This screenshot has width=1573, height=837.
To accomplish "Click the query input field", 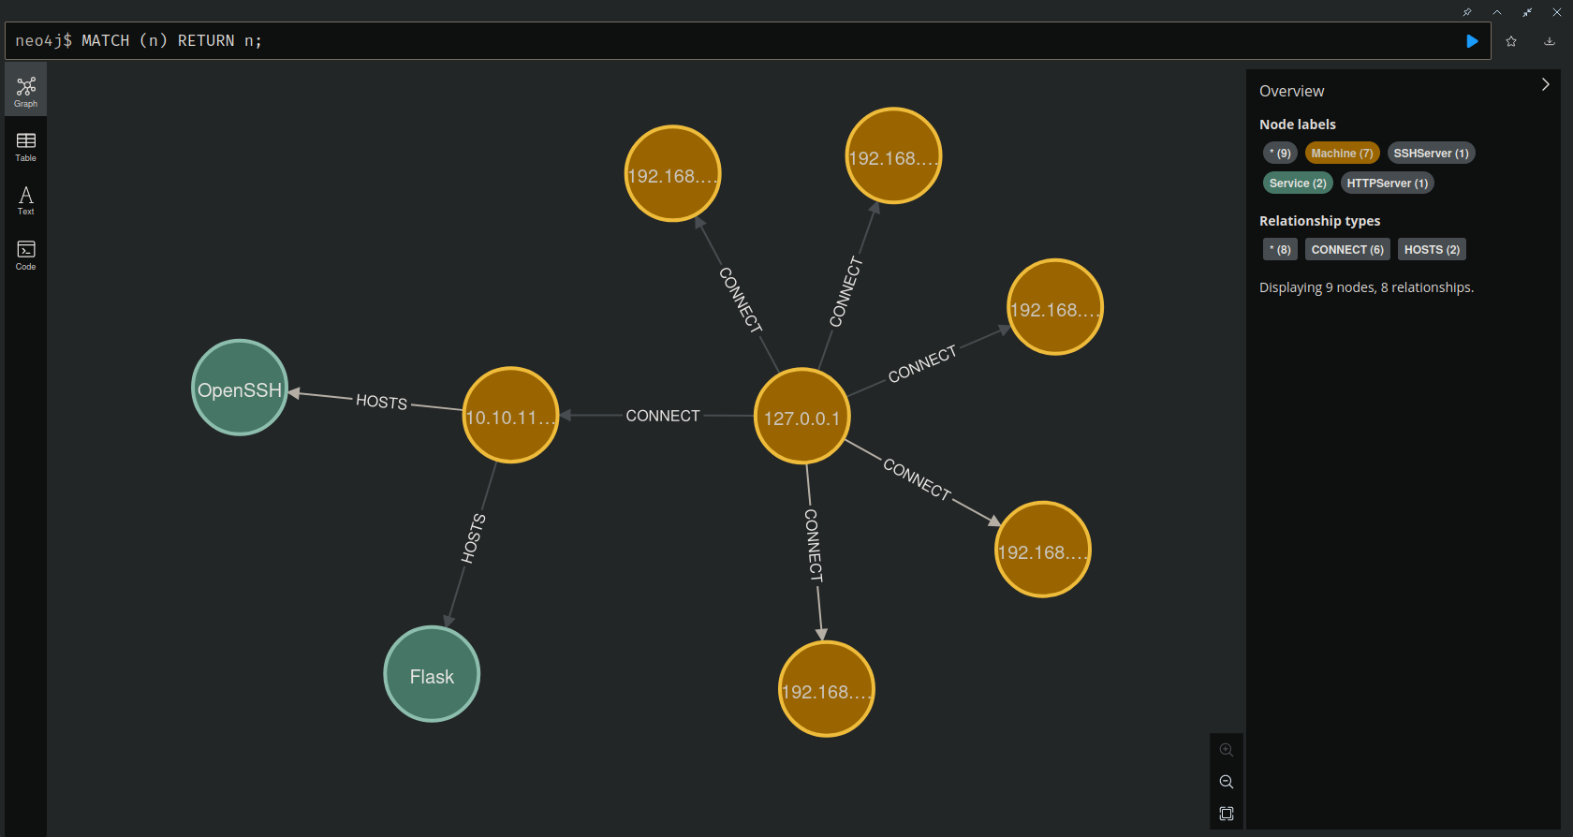I will point(747,41).
